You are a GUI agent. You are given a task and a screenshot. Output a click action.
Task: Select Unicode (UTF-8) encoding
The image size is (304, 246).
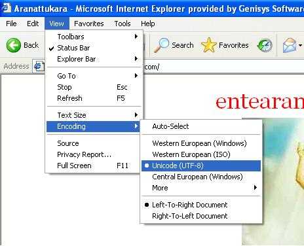pyautogui.click(x=201, y=166)
